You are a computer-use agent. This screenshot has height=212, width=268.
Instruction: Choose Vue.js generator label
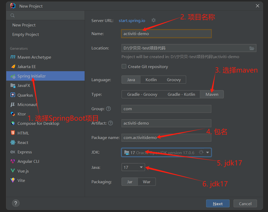[23, 171]
